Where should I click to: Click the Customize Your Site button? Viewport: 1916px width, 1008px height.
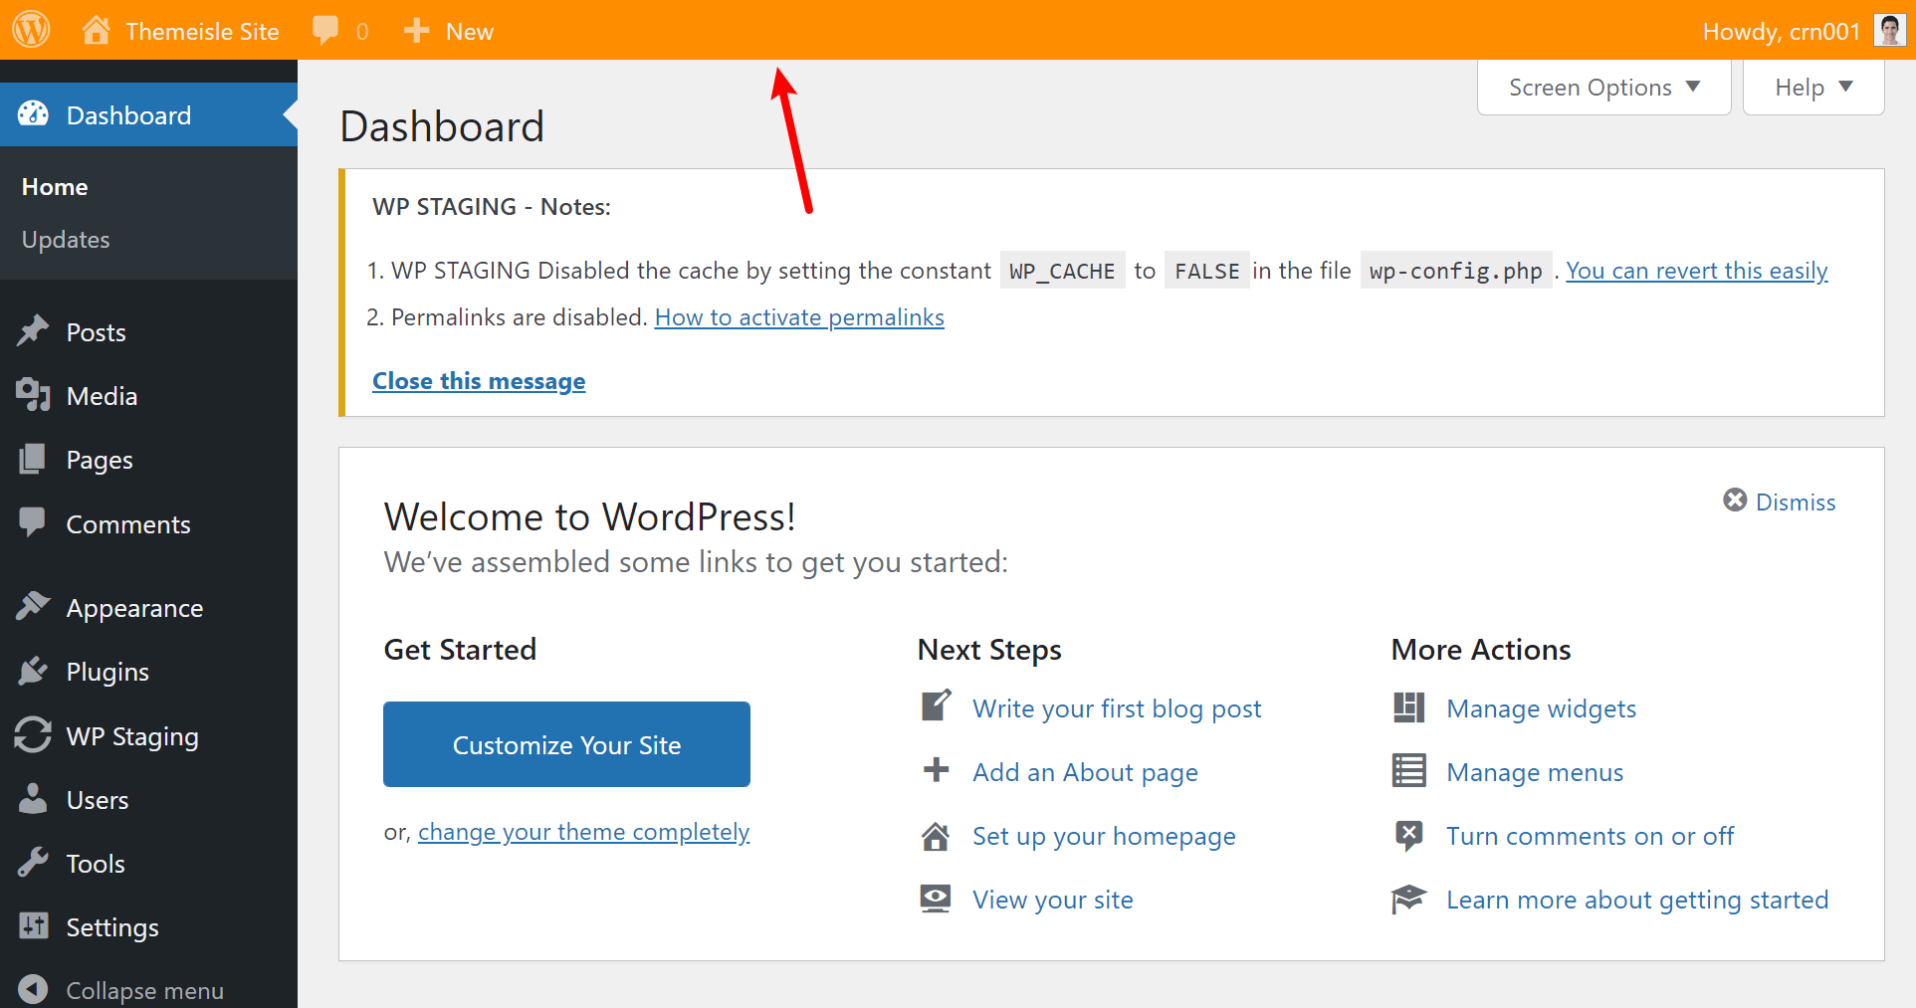[x=565, y=744]
